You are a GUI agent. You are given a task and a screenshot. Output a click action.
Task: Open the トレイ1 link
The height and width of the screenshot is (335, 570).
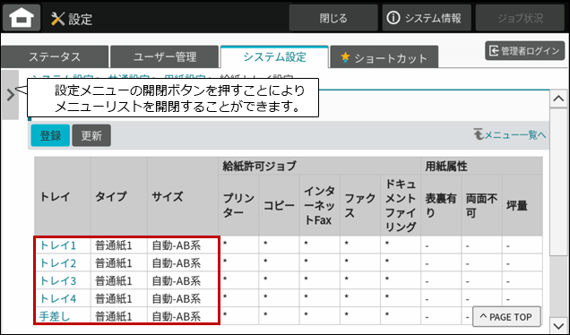coord(57,245)
